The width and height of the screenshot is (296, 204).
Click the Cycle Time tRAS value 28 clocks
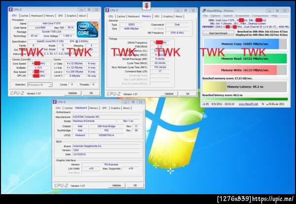pos(160,63)
